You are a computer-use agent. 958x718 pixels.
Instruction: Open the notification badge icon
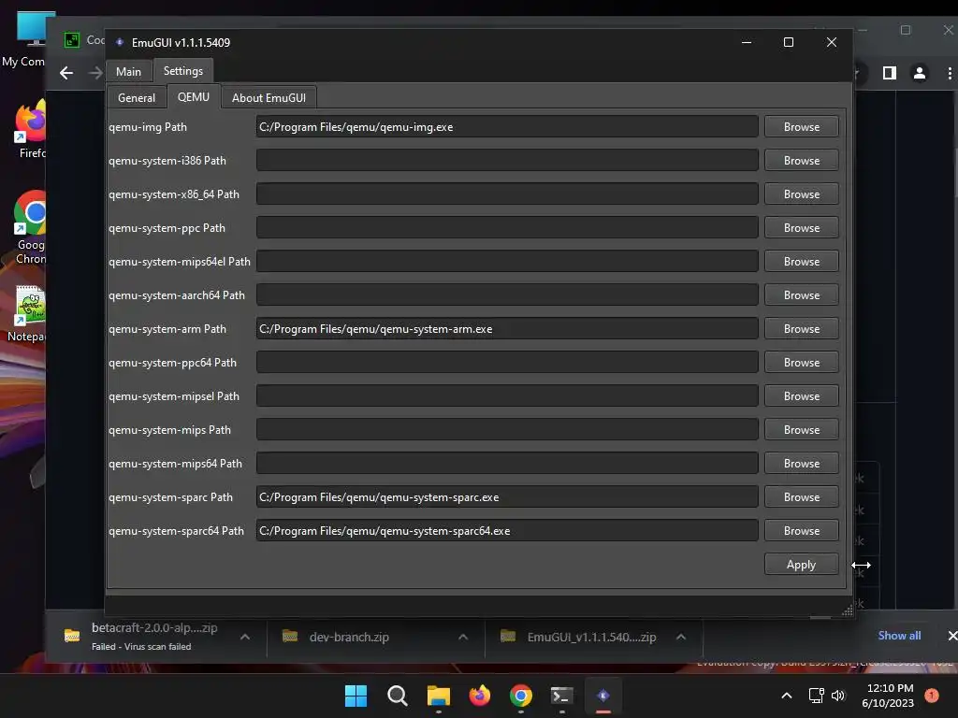pyautogui.click(x=932, y=695)
